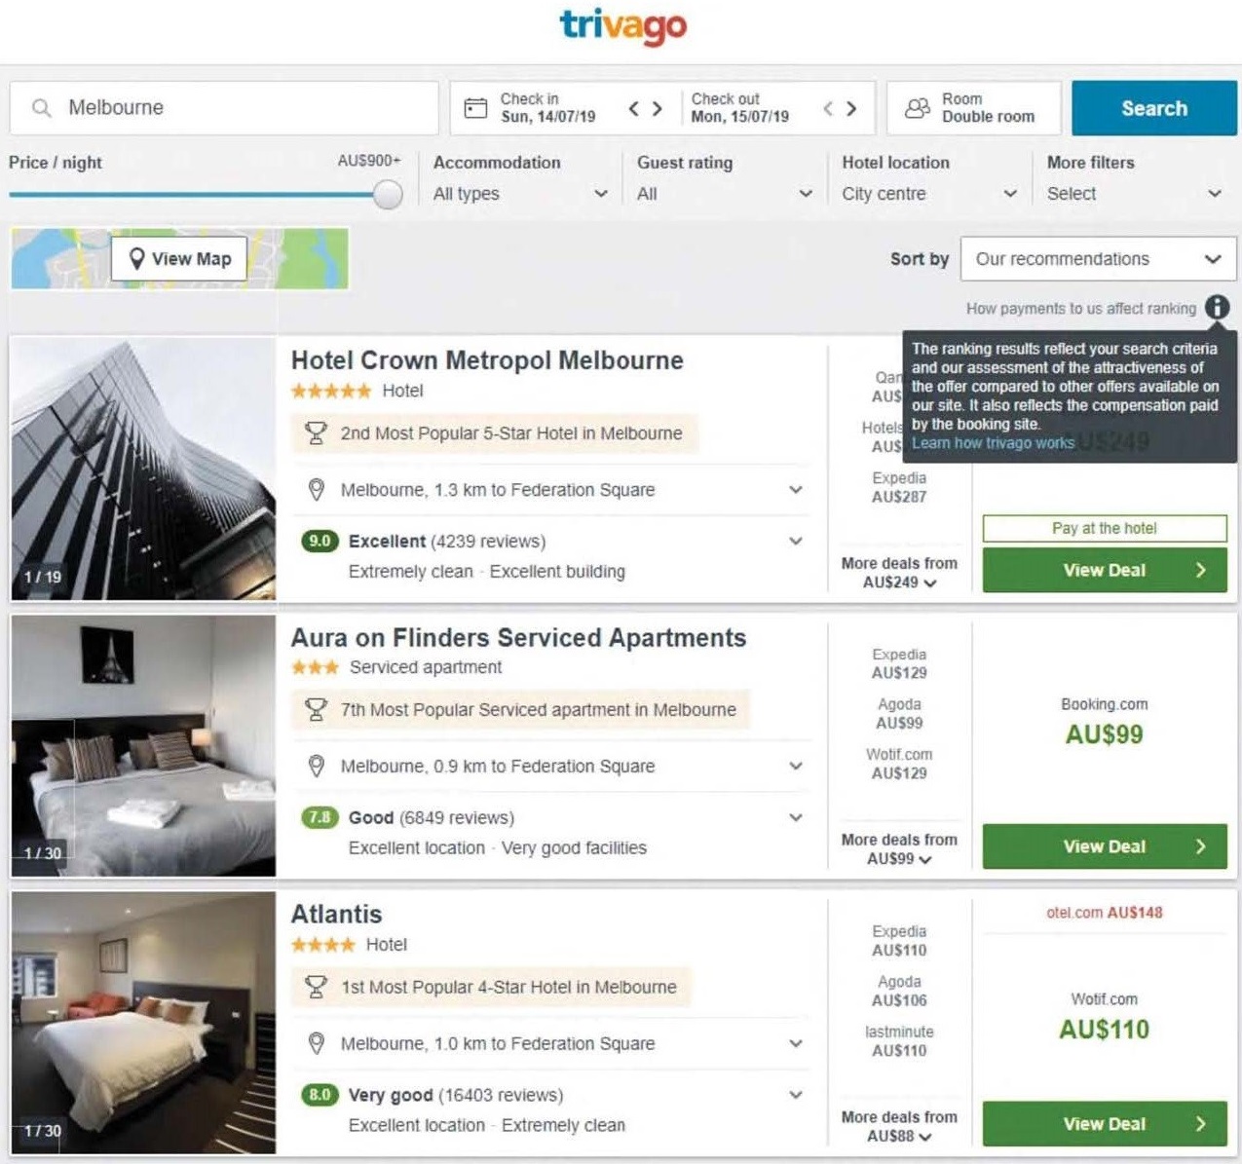Click the room guests icon
Screen dimensions: 1242x1164
coord(918,107)
